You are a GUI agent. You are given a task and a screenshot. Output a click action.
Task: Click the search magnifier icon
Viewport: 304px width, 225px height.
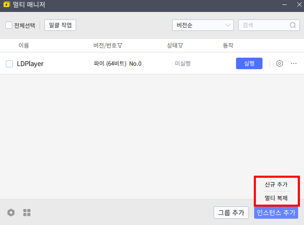click(293, 25)
